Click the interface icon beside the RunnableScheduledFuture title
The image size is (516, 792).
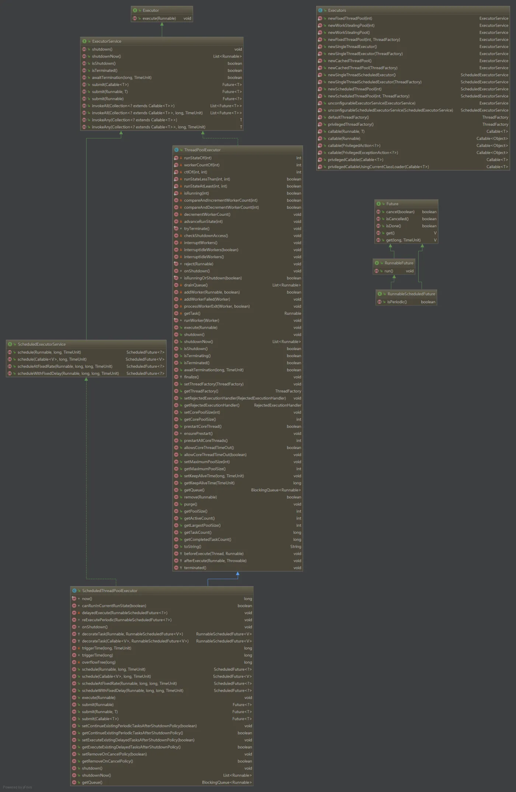pos(379,294)
